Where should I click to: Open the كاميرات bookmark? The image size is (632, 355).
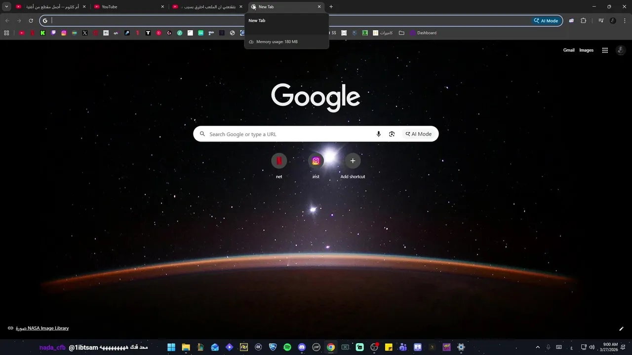coord(383,33)
